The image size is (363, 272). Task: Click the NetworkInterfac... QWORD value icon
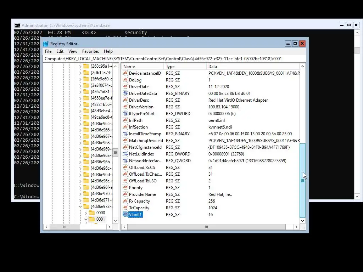tap(125, 160)
